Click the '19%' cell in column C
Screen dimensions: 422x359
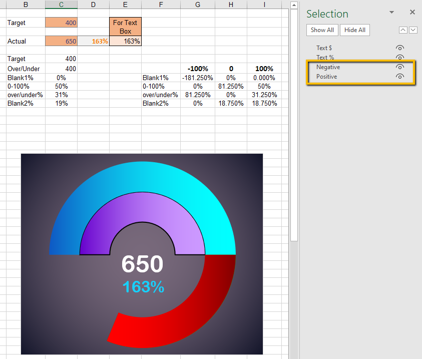[62, 103]
